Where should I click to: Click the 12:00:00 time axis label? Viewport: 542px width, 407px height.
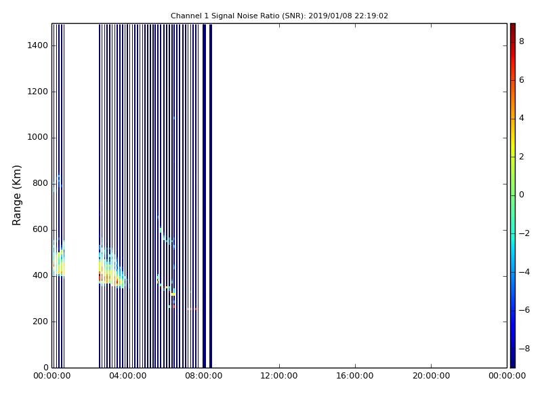click(x=279, y=376)
